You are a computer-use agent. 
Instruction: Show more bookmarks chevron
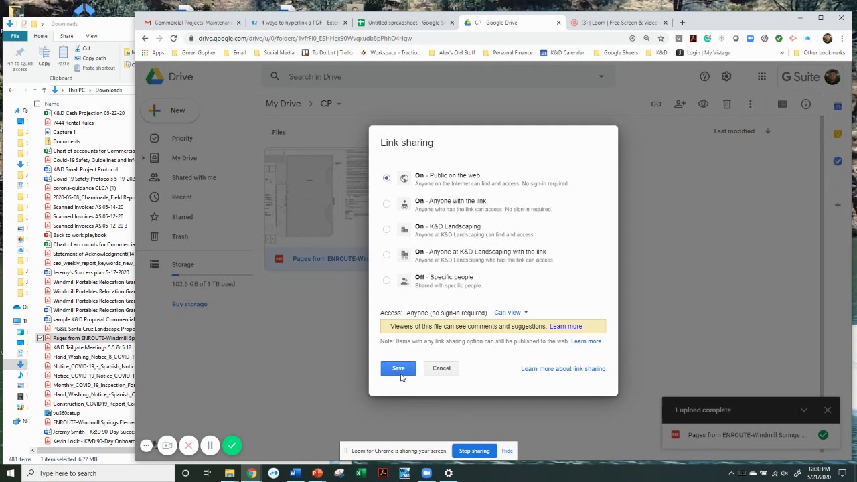coord(781,52)
